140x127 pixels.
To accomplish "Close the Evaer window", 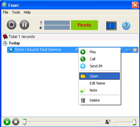I will point(135,5).
